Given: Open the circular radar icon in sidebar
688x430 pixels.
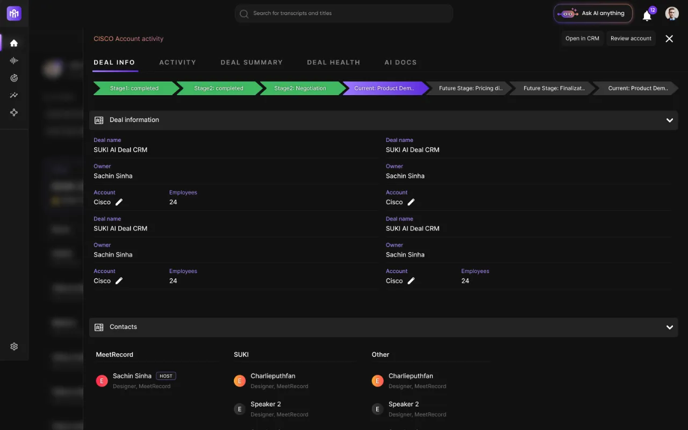Looking at the screenshot, I should pyautogui.click(x=14, y=78).
